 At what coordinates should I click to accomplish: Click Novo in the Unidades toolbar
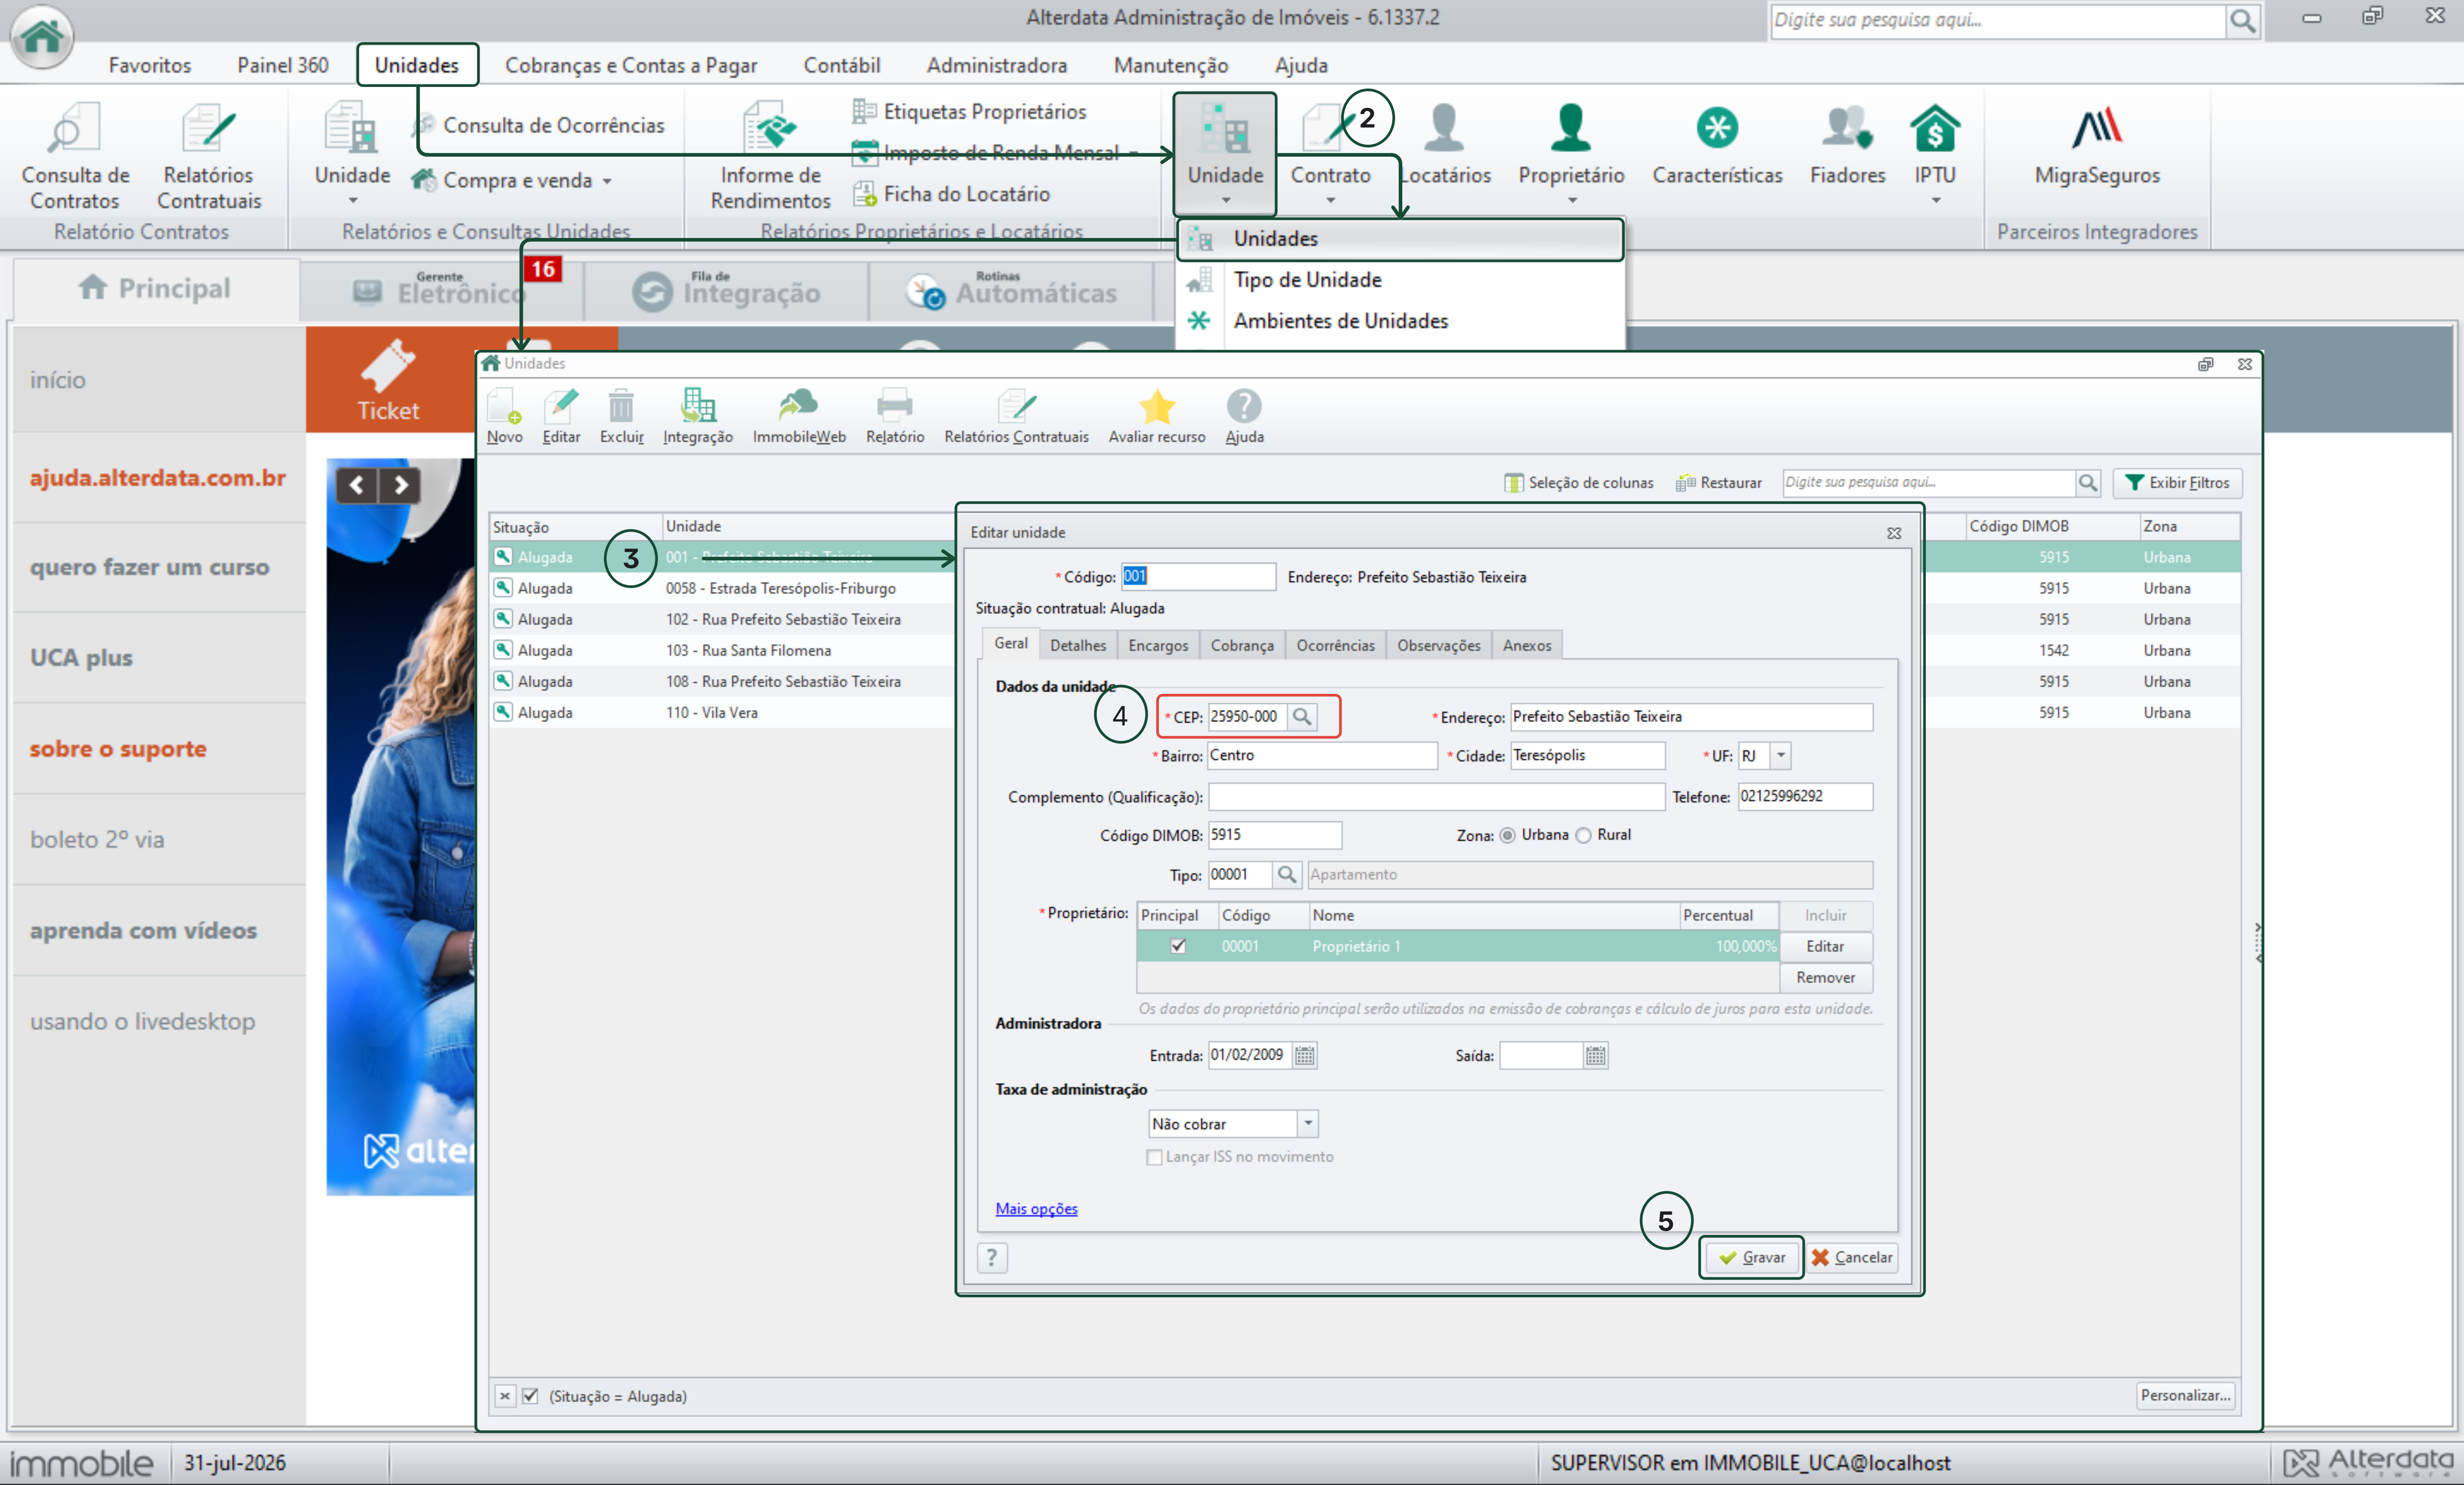[x=504, y=416]
